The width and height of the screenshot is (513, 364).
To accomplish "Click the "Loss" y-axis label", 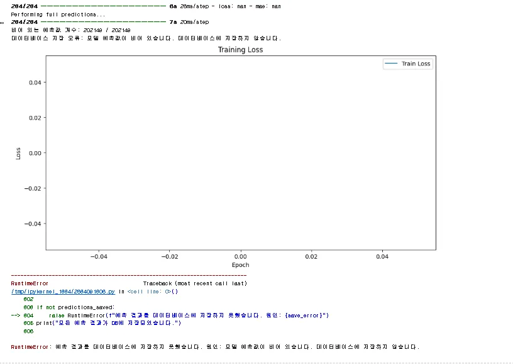I will tap(18, 153).
